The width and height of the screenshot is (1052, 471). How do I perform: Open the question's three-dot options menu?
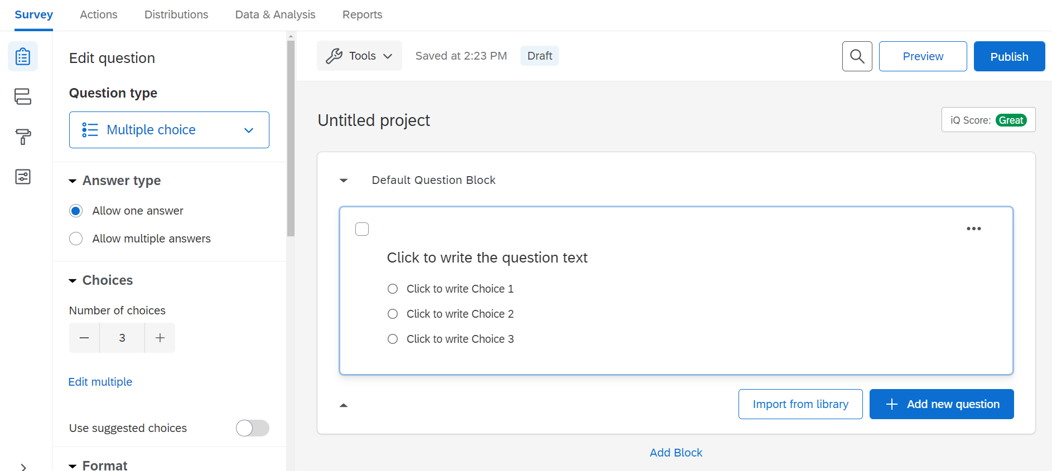pyautogui.click(x=973, y=229)
